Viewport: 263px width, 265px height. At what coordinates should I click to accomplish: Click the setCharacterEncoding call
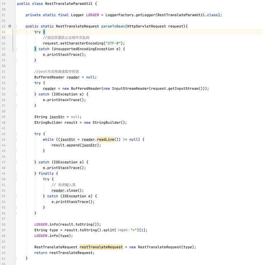pos(82,43)
